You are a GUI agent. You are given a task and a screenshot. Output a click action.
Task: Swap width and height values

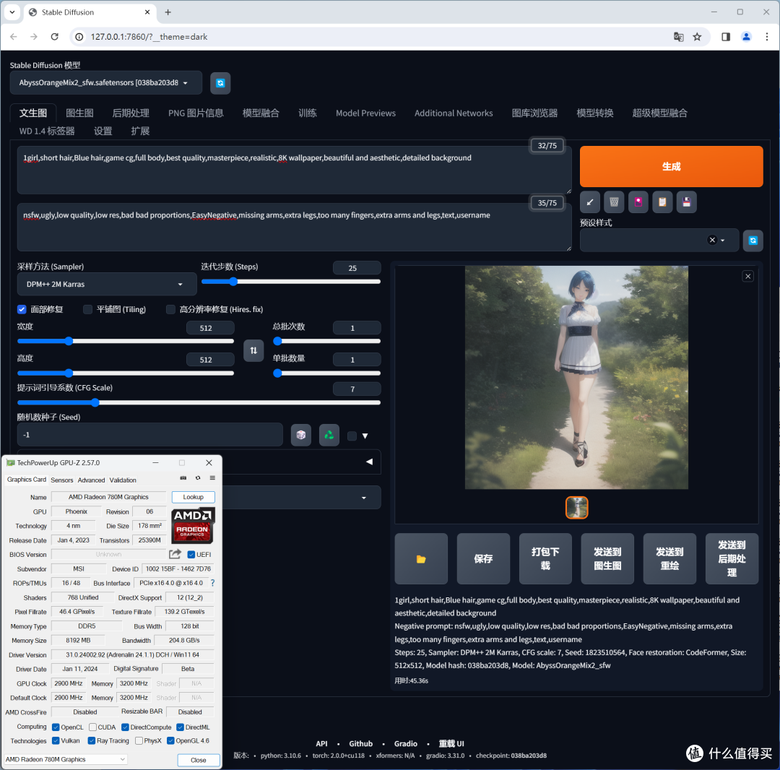(253, 350)
